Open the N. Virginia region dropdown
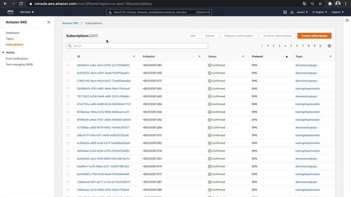This screenshot has width=351, height=197. pyautogui.click(x=320, y=12)
